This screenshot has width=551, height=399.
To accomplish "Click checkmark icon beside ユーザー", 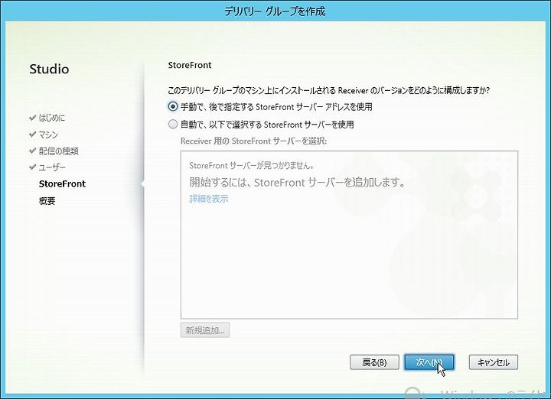I will pos(33,167).
